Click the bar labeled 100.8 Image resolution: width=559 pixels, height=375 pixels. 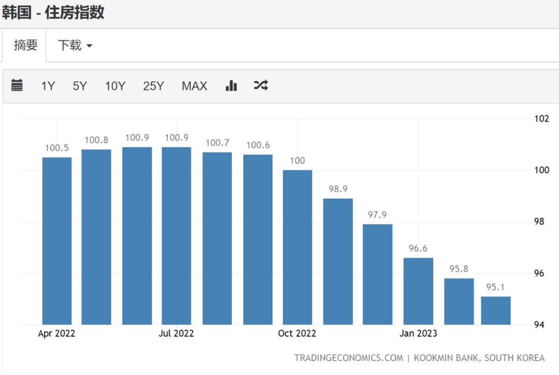[x=96, y=237]
